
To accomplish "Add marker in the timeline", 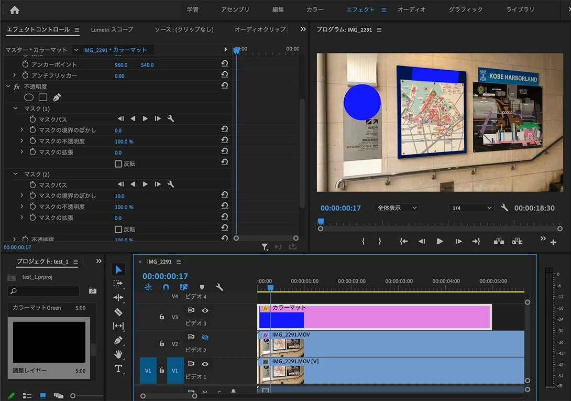I will pos(202,287).
